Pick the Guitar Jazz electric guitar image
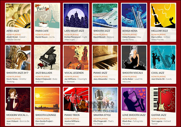 163,100
